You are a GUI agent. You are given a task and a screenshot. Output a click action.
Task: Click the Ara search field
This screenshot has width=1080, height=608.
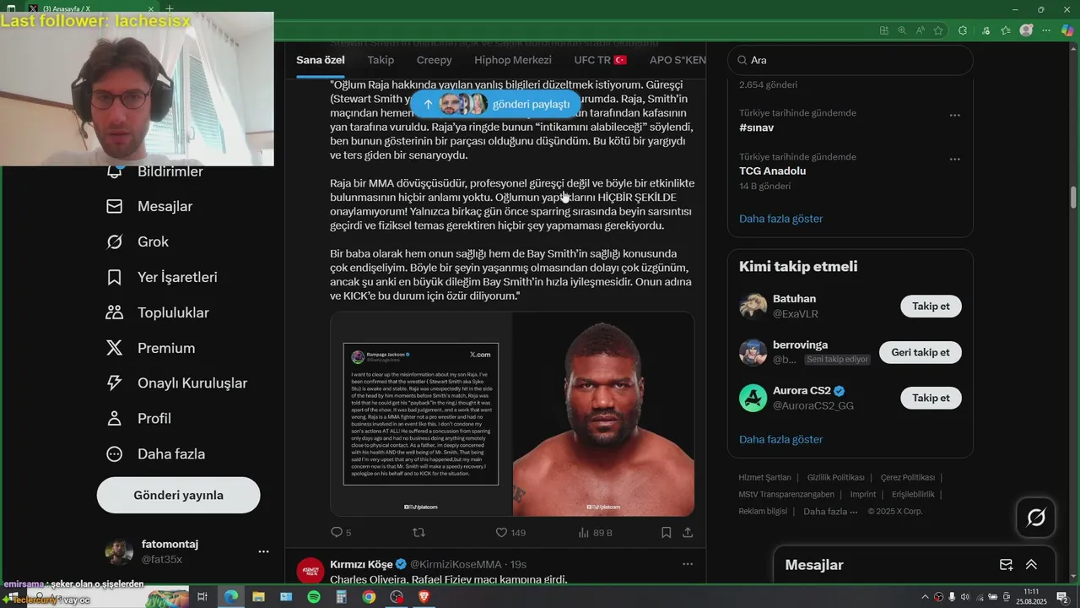pyautogui.click(x=850, y=60)
